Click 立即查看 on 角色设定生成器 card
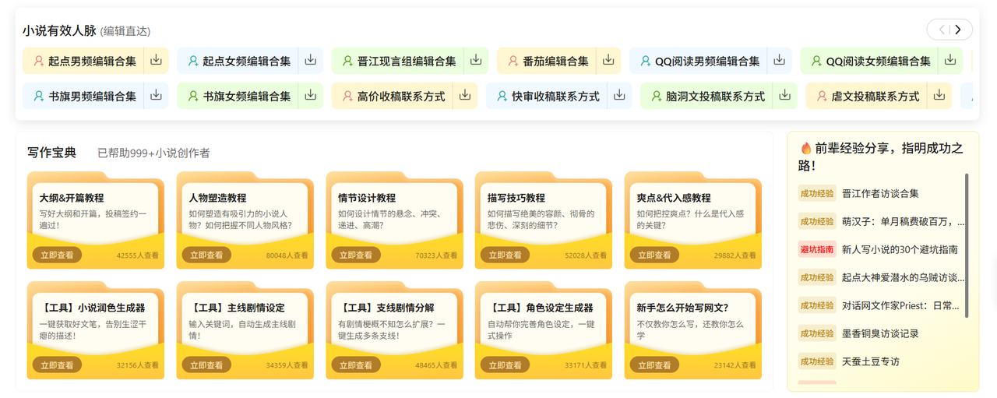 tap(506, 365)
